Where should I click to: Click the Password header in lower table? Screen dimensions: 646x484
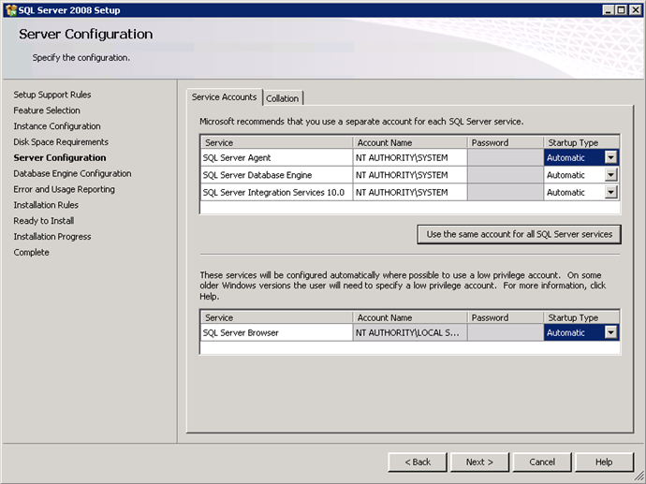click(506, 317)
